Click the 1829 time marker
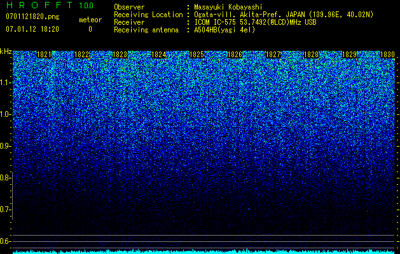 [x=349, y=55]
